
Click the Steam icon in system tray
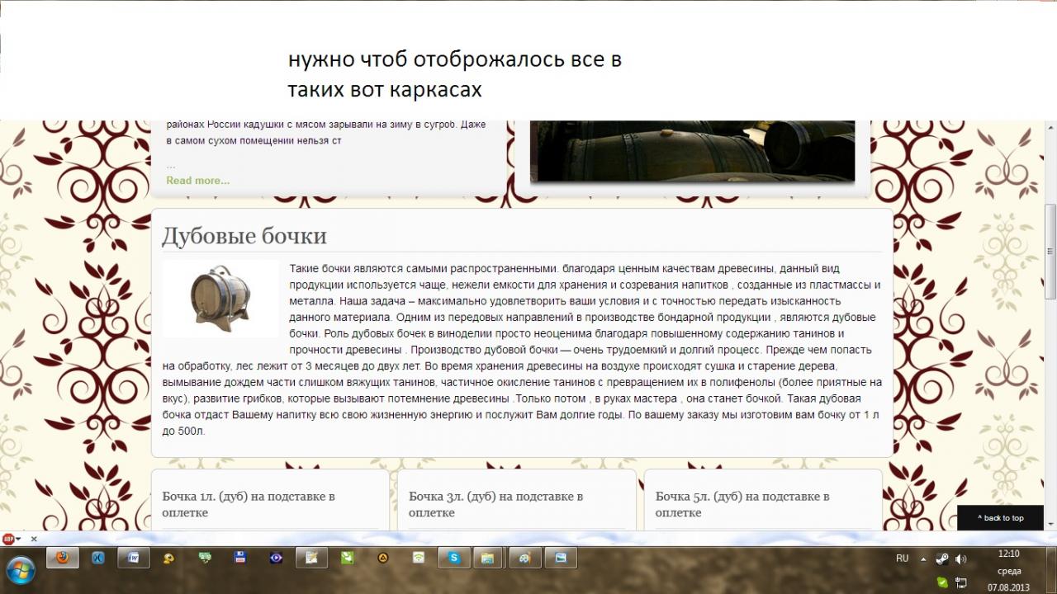(941, 559)
